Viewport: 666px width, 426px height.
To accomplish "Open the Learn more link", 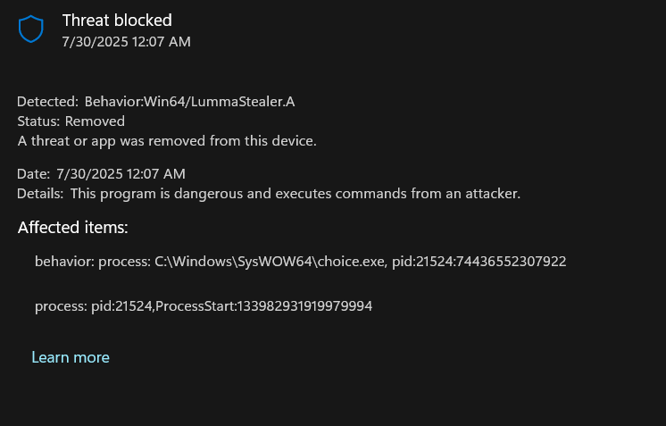I will click(71, 357).
